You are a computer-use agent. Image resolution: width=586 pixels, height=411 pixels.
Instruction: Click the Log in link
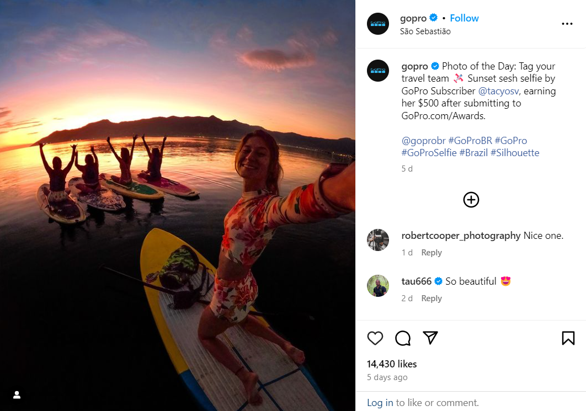pos(380,402)
